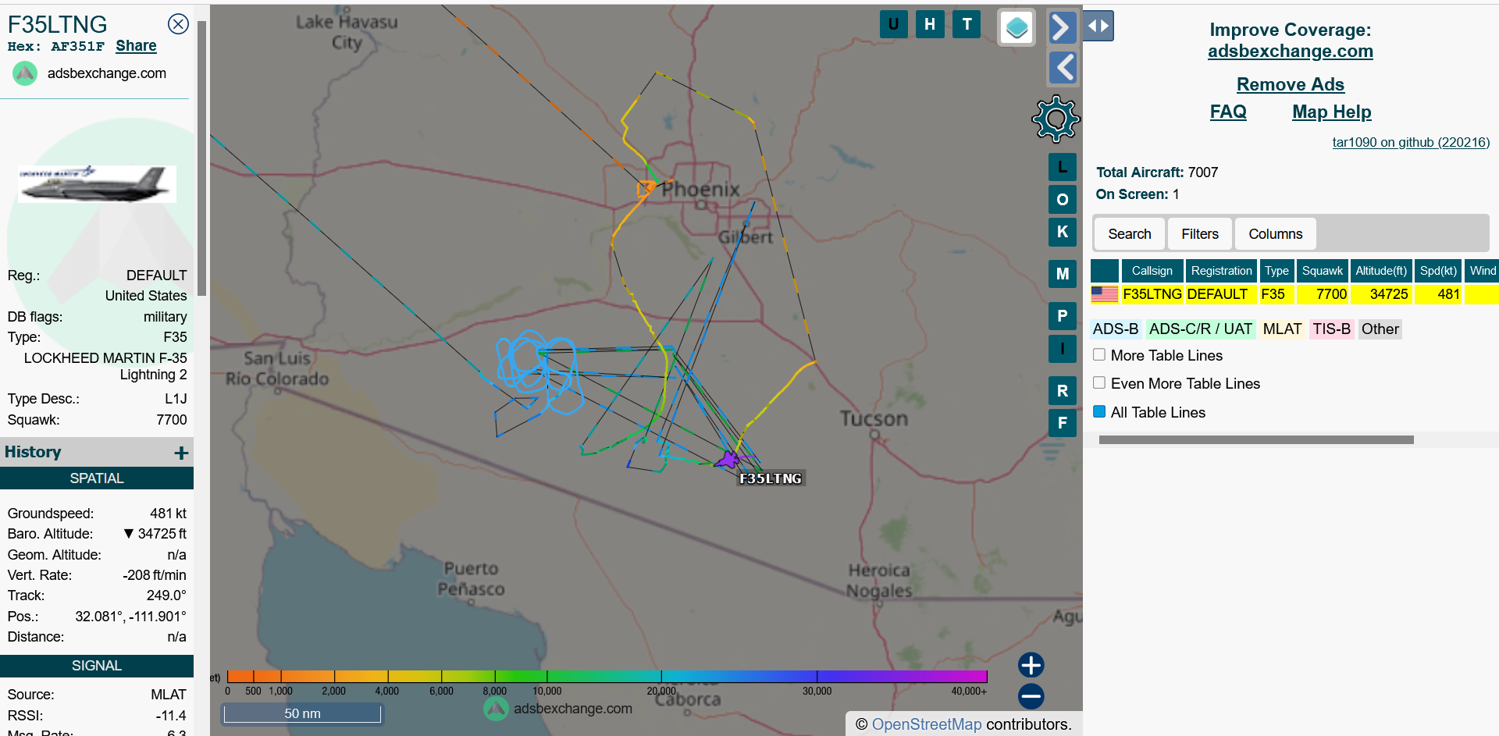Sort table by Squawk column
This screenshot has width=1499, height=736.
1323,271
